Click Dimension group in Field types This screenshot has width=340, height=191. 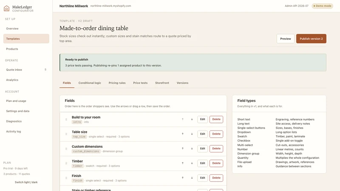click(248, 154)
